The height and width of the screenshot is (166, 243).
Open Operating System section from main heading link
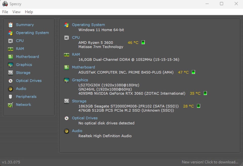click(x=88, y=25)
